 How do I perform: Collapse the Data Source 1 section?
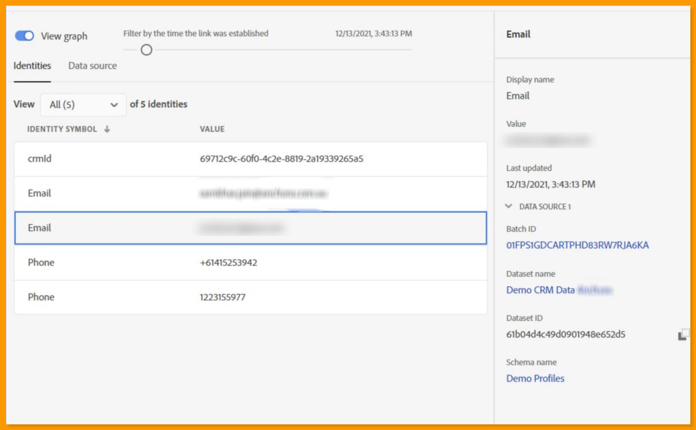click(508, 207)
